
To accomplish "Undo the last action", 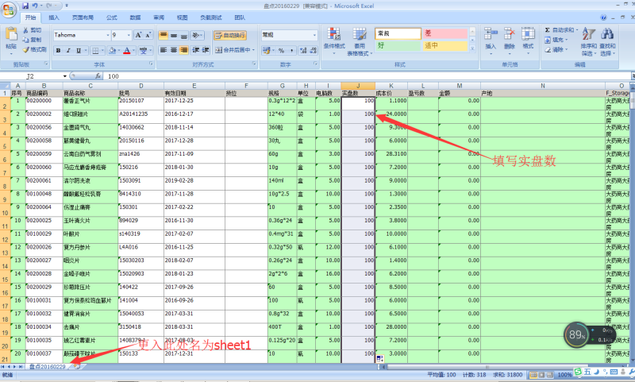I will click(x=35, y=6).
